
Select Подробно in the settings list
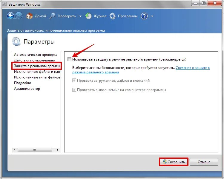(x=22, y=83)
